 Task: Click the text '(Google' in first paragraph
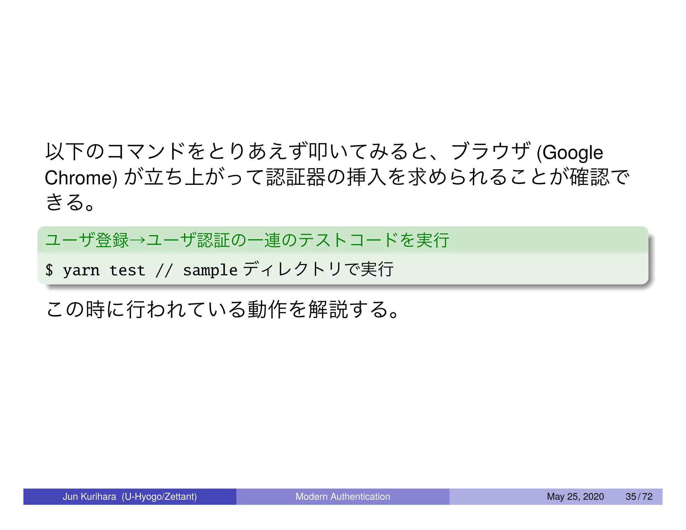click(570, 152)
